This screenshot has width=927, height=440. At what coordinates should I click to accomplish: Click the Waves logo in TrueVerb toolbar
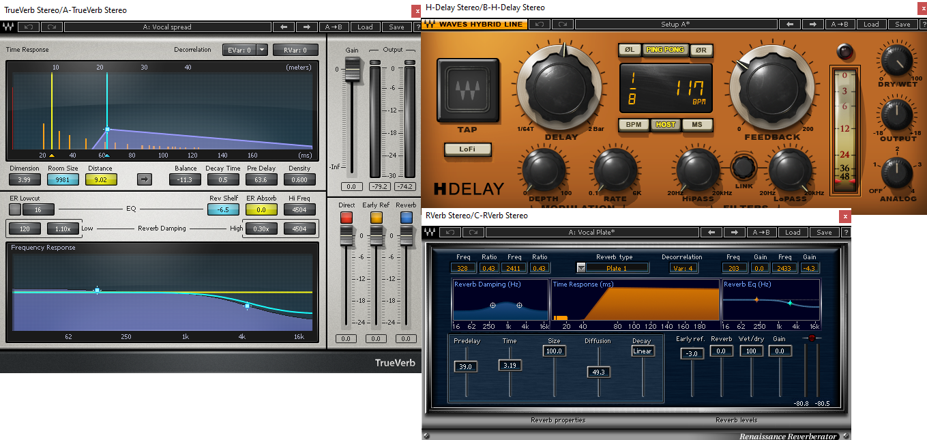pos(8,27)
